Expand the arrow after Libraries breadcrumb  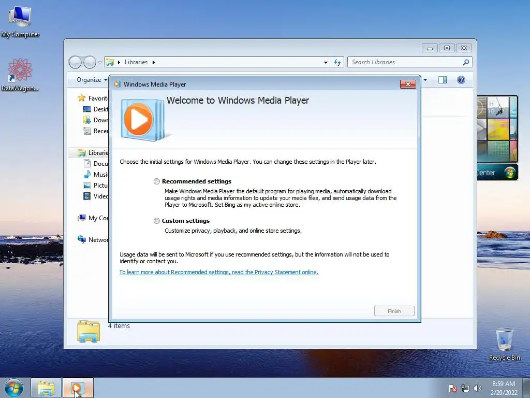tap(153, 62)
